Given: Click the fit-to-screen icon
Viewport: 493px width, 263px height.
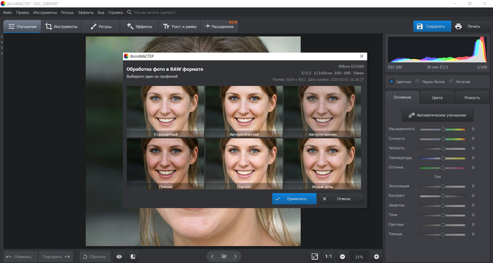Looking at the screenshot, I should click(x=314, y=256).
